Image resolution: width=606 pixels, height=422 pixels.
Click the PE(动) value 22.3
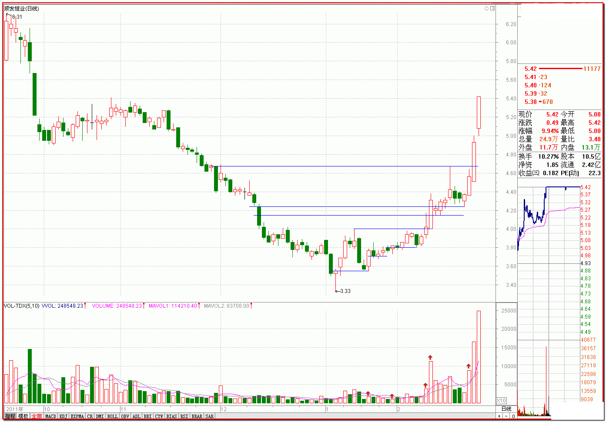click(x=594, y=173)
